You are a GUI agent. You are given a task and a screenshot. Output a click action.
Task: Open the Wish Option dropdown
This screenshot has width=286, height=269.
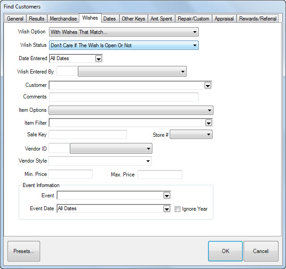(123, 32)
